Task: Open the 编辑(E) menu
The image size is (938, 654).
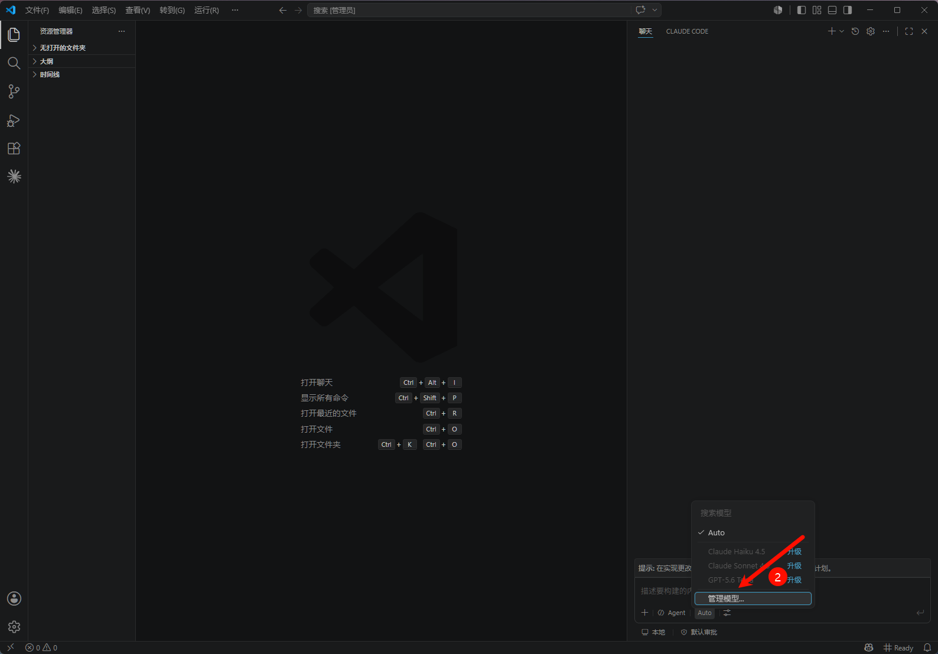Action: [70, 10]
